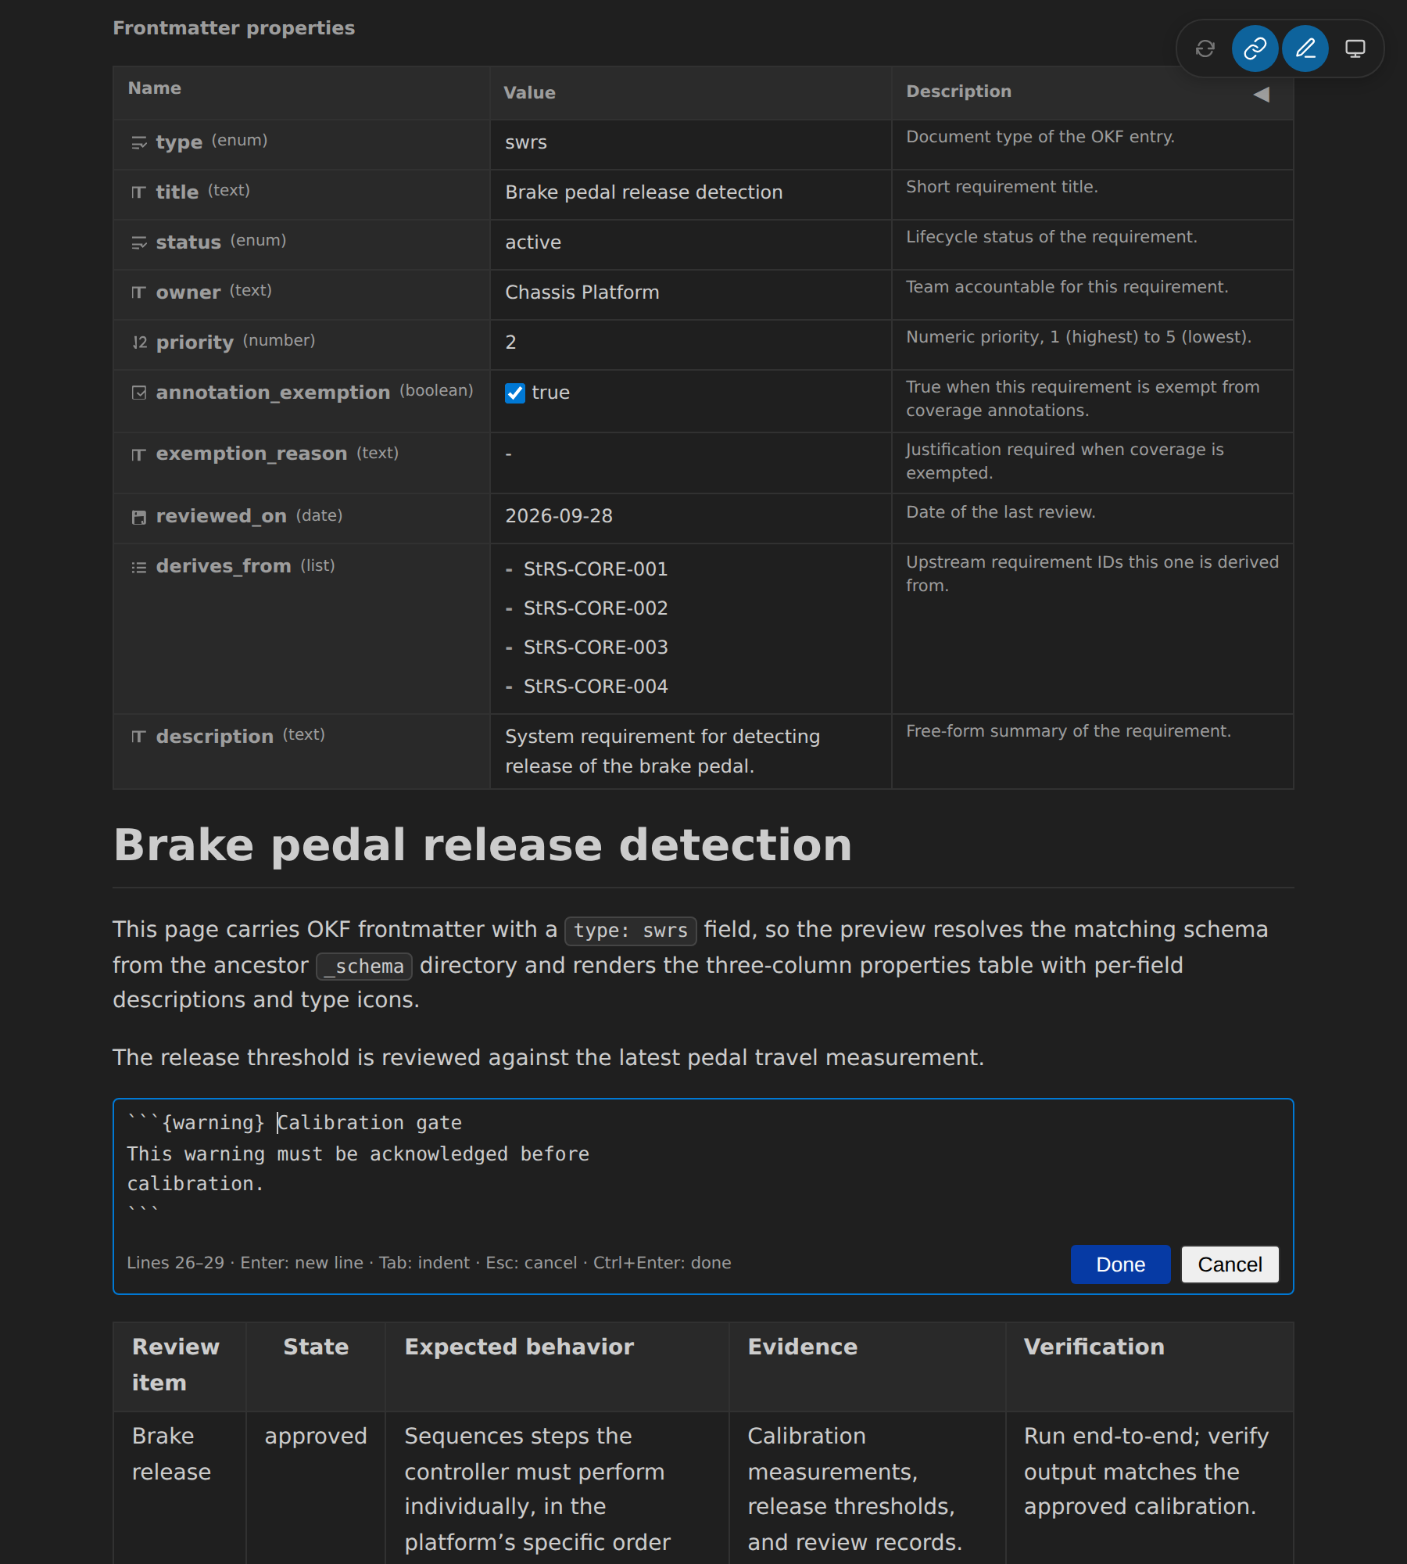Select the status value active
Image resolution: width=1407 pixels, height=1564 pixels.
point(533,242)
